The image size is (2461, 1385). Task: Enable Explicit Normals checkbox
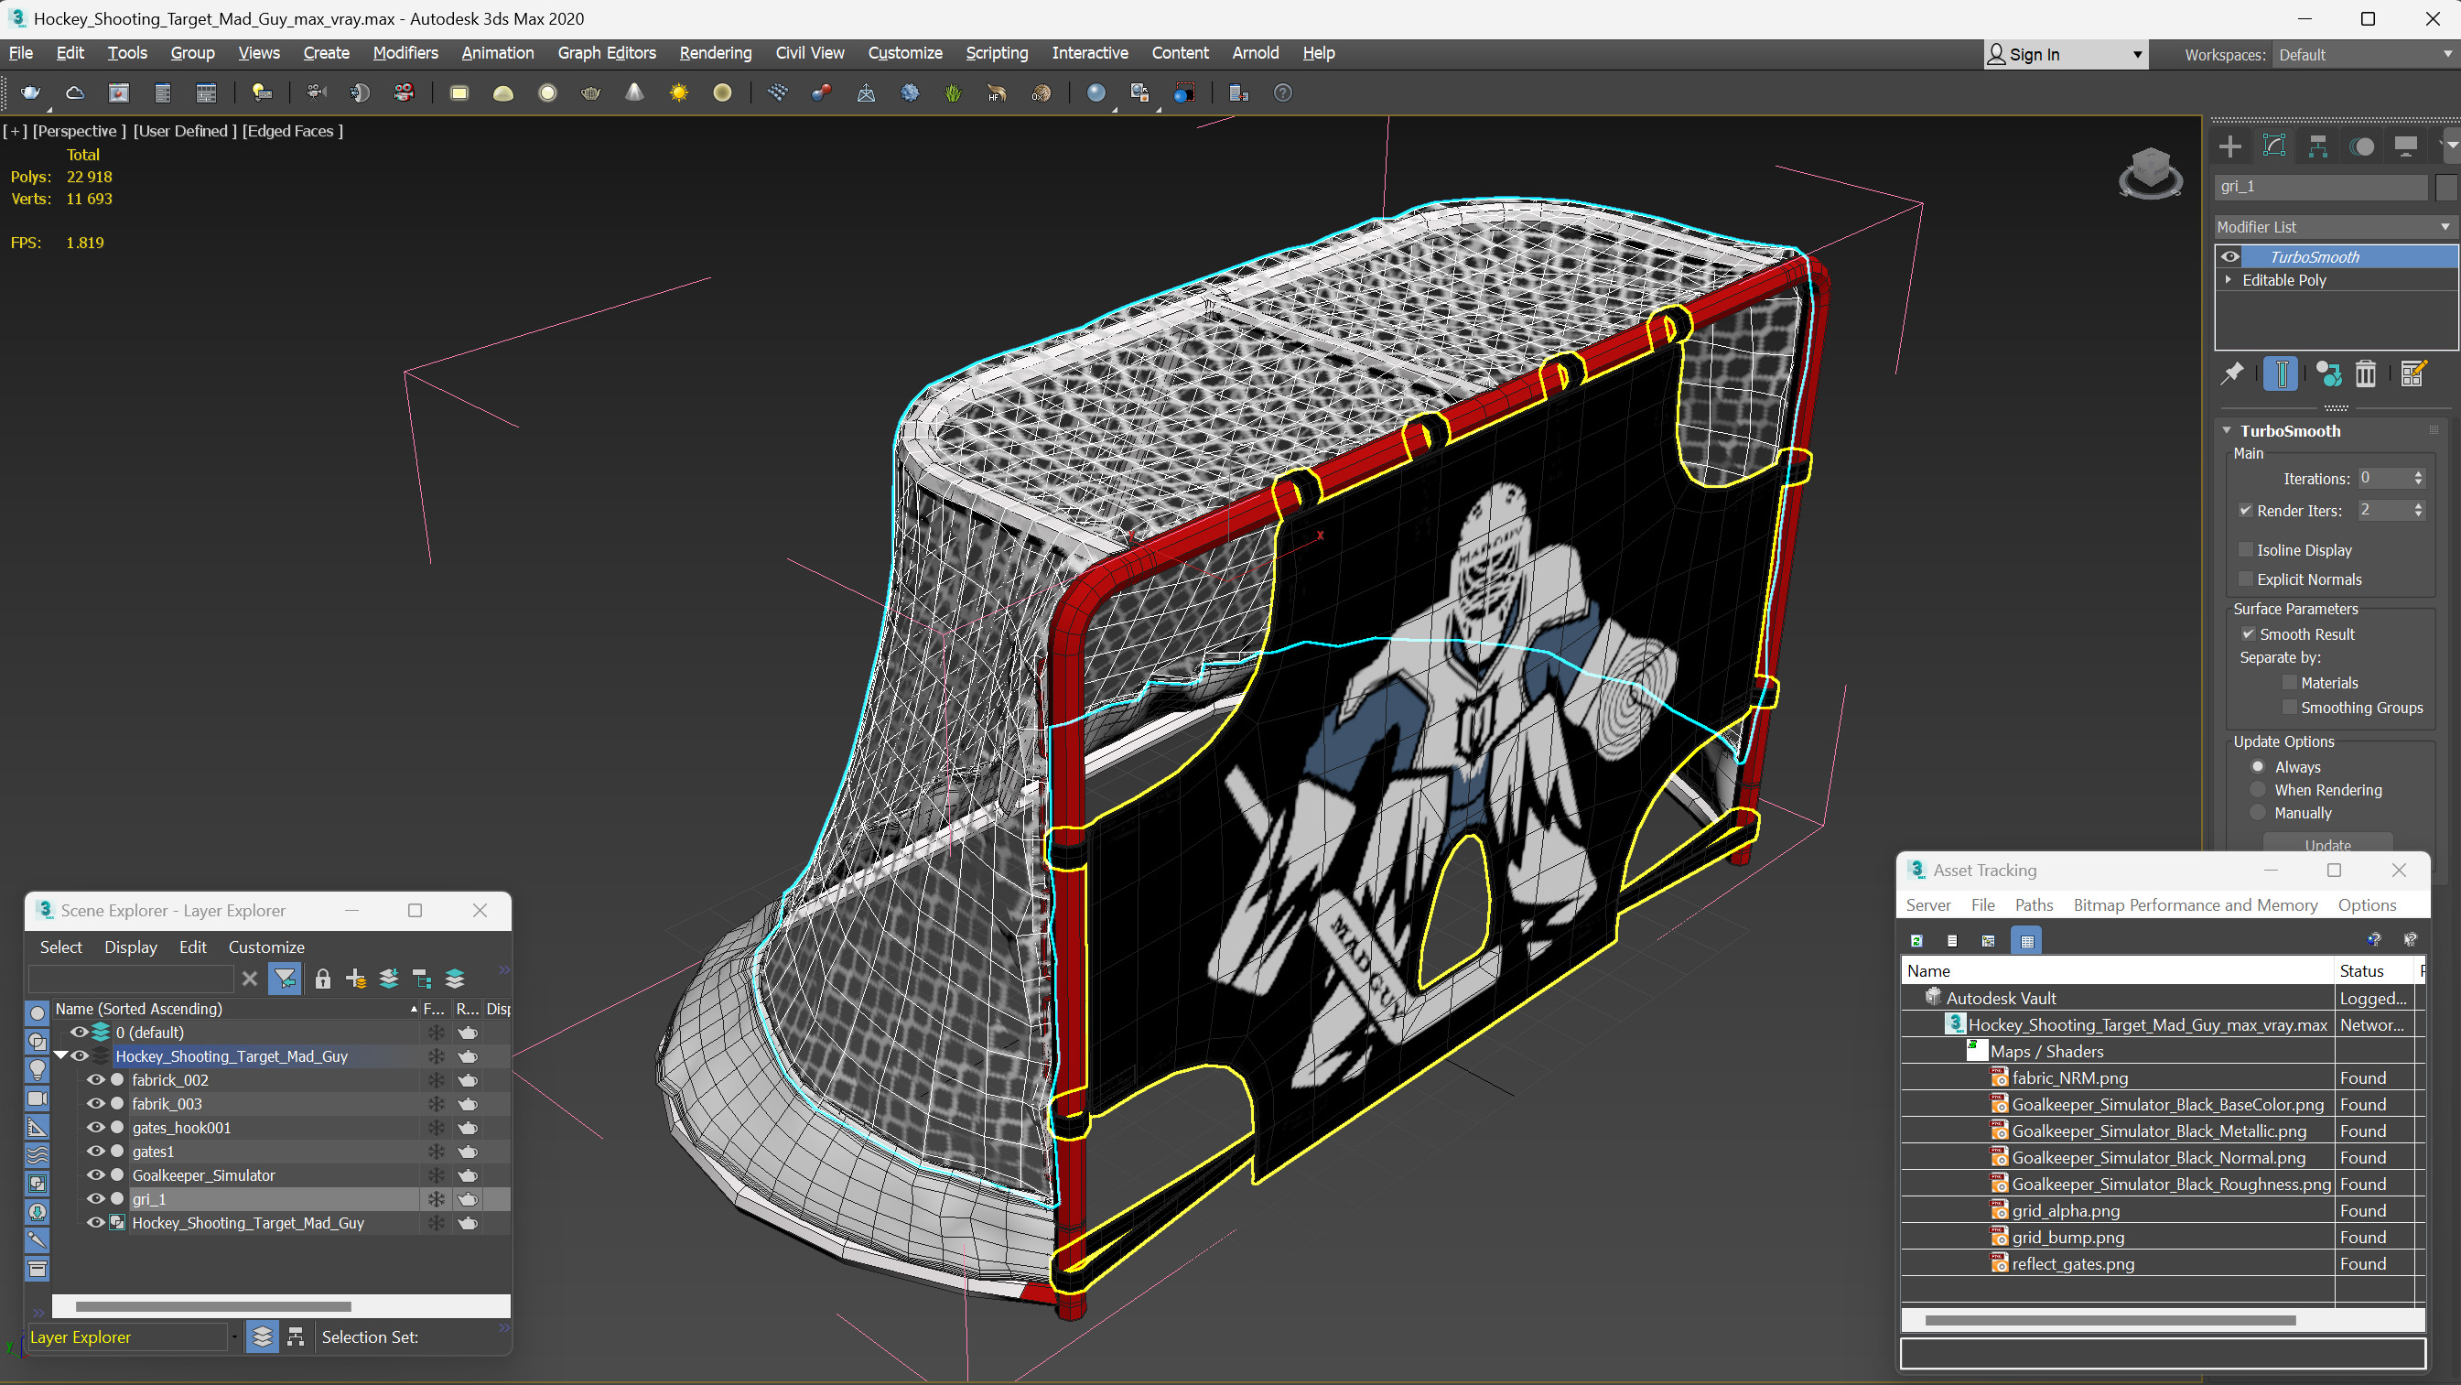(2246, 579)
